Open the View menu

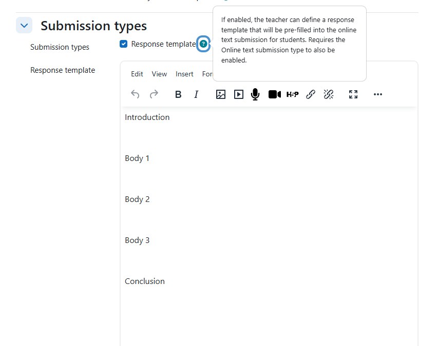pyautogui.click(x=159, y=74)
